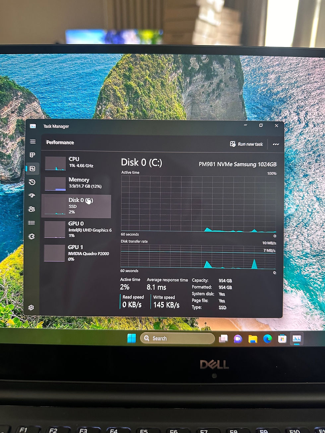Screen dimensions: 325x433
Task: Go to the Processes page icon
Action: (x=32, y=155)
